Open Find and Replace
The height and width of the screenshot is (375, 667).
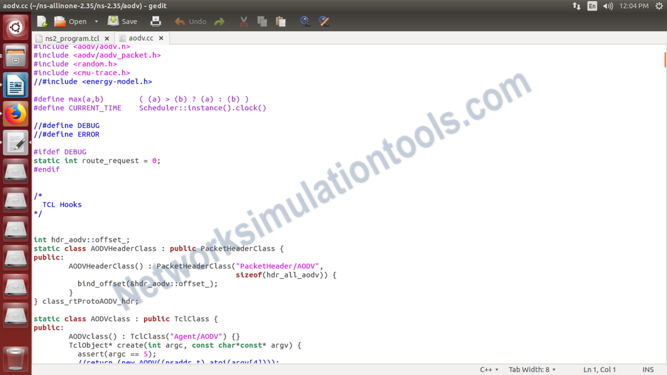tap(324, 21)
